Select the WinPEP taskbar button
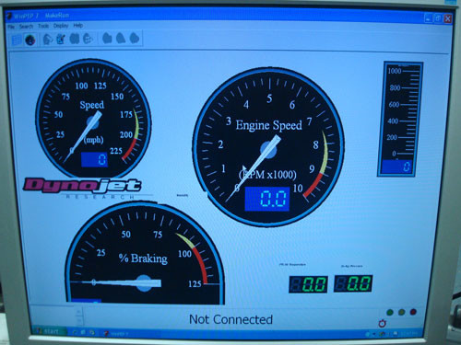461x345 pixels. (x=117, y=334)
